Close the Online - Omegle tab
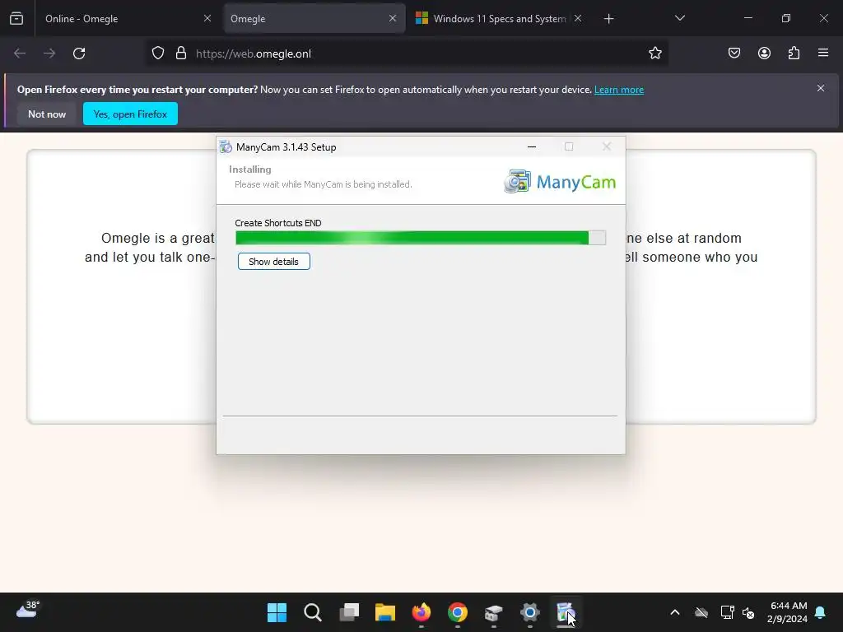The width and height of the screenshot is (843, 632). pos(207,18)
